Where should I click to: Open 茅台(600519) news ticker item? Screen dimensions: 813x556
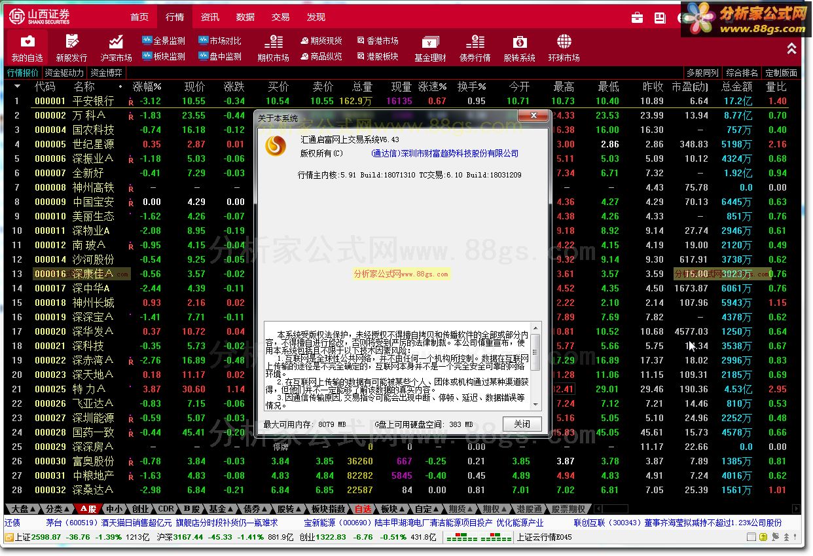coord(162,523)
